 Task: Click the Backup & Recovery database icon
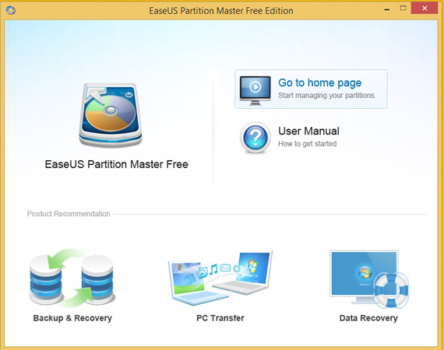[72, 278]
